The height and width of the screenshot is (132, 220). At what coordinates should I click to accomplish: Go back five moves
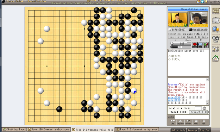coord(174,108)
